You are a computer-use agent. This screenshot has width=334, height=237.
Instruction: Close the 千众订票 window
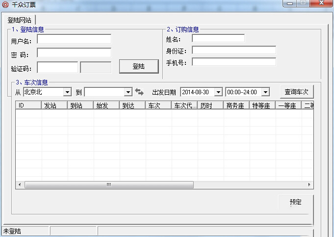pyautogui.click(x=321, y=3)
